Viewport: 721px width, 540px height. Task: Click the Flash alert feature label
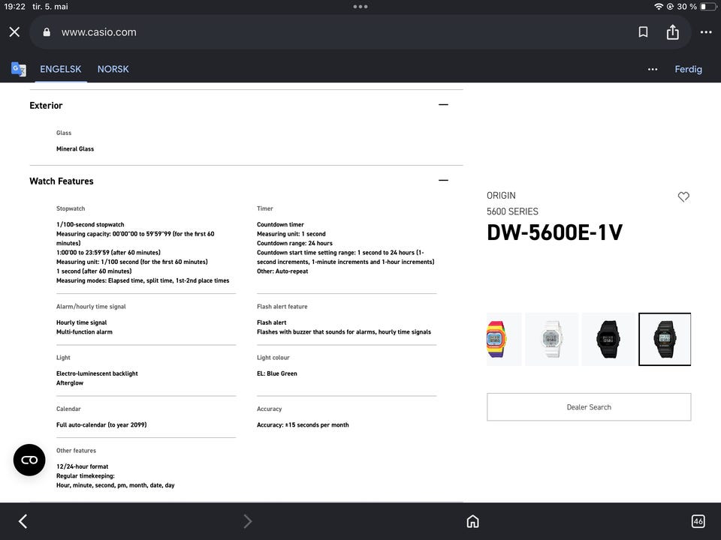pyautogui.click(x=282, y=306)
